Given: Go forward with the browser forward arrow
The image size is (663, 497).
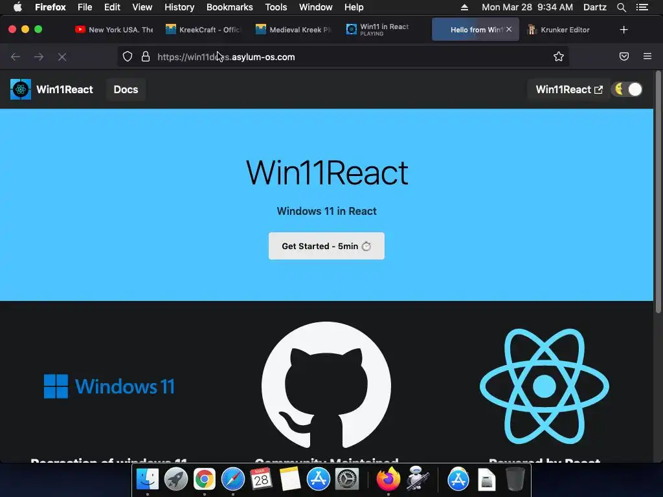Looking at the screenshot, I should tap(39, 57).
